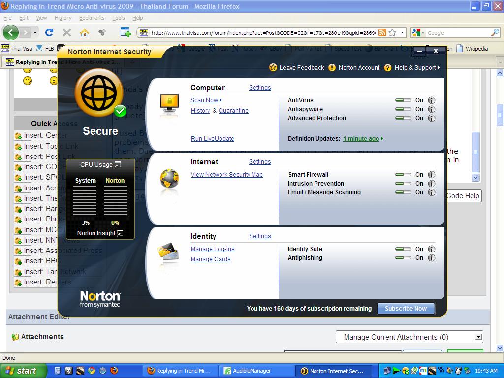
Task: Click the AntiVirus info icon
Action: point(431,100)
